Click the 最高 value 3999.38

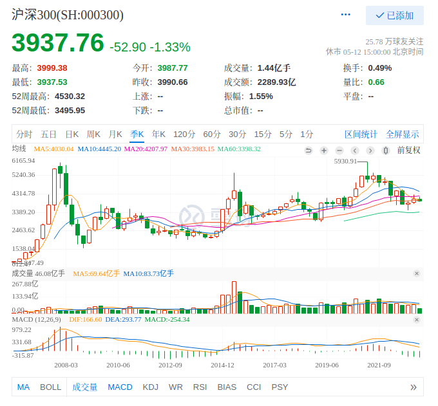pyautogui.click(x=52, y=68)
